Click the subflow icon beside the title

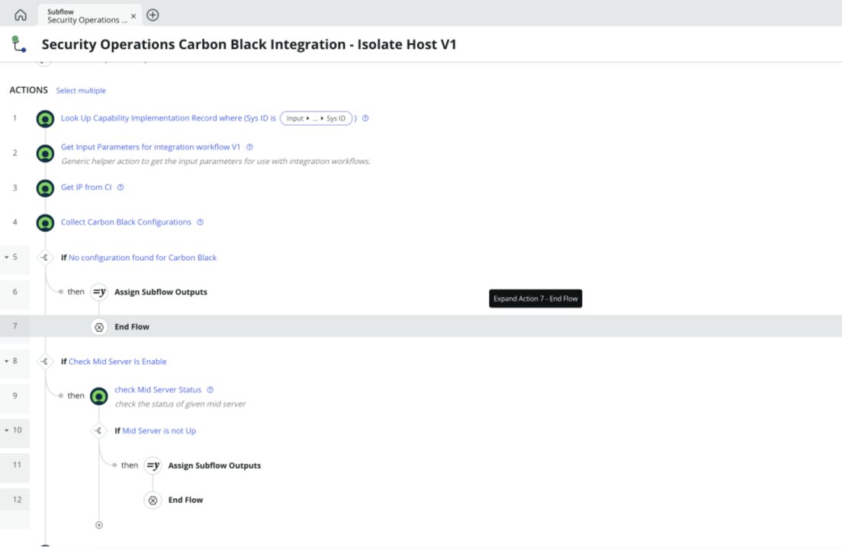pos(19,44)
